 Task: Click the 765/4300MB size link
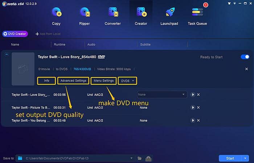pos(82,69)
